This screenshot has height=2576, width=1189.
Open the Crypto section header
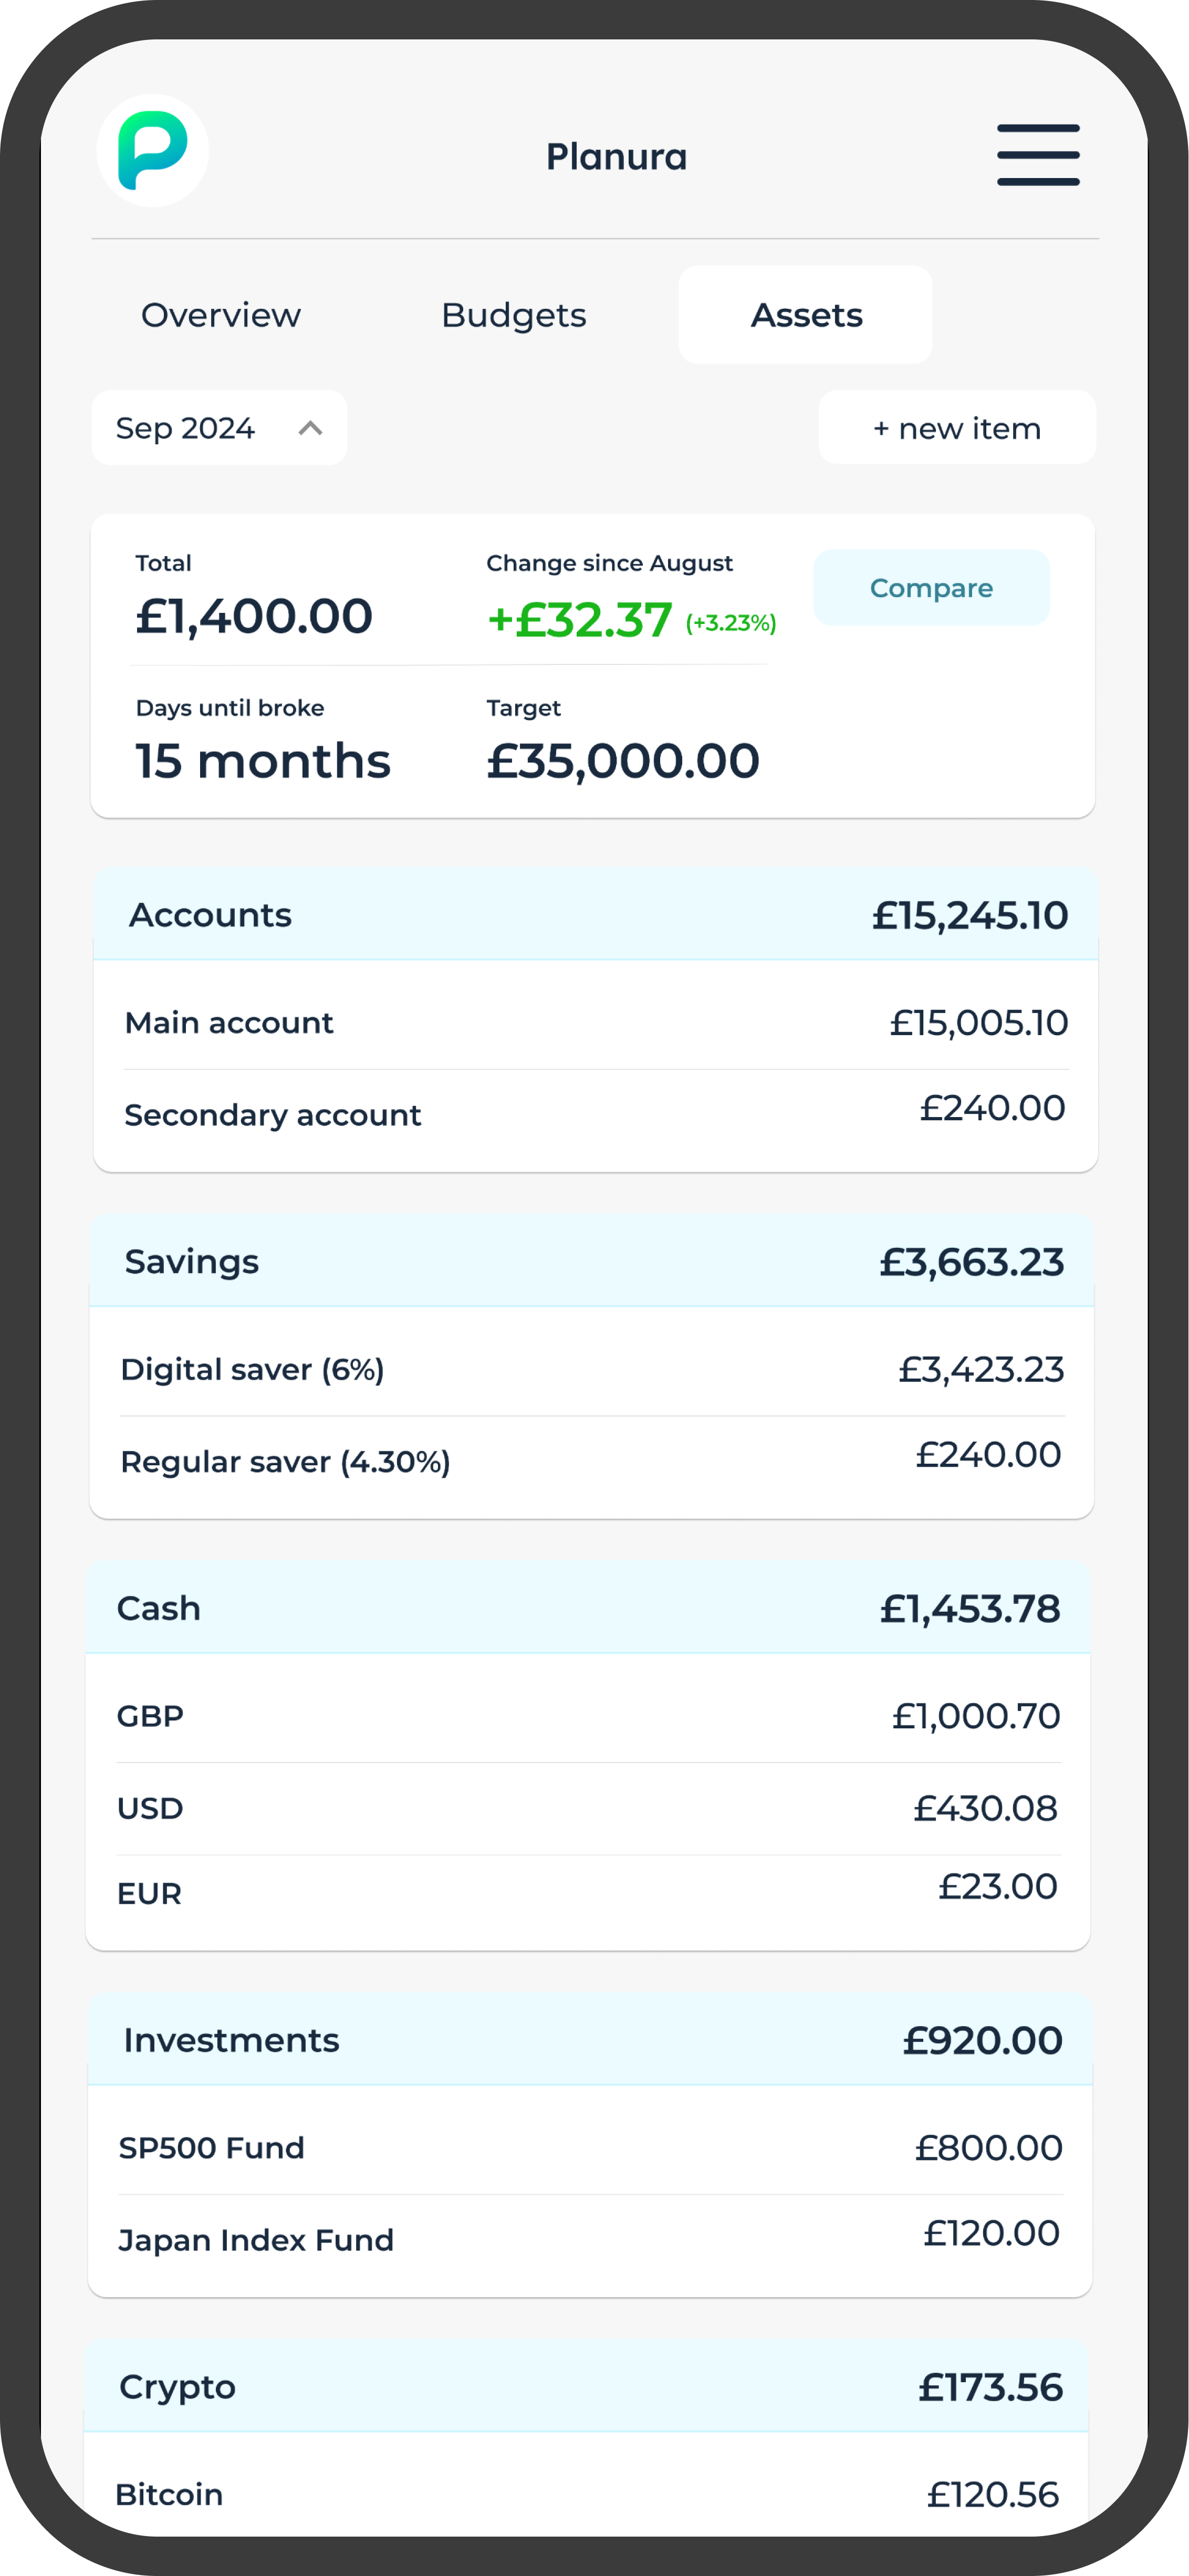[x=586, y=2387]
